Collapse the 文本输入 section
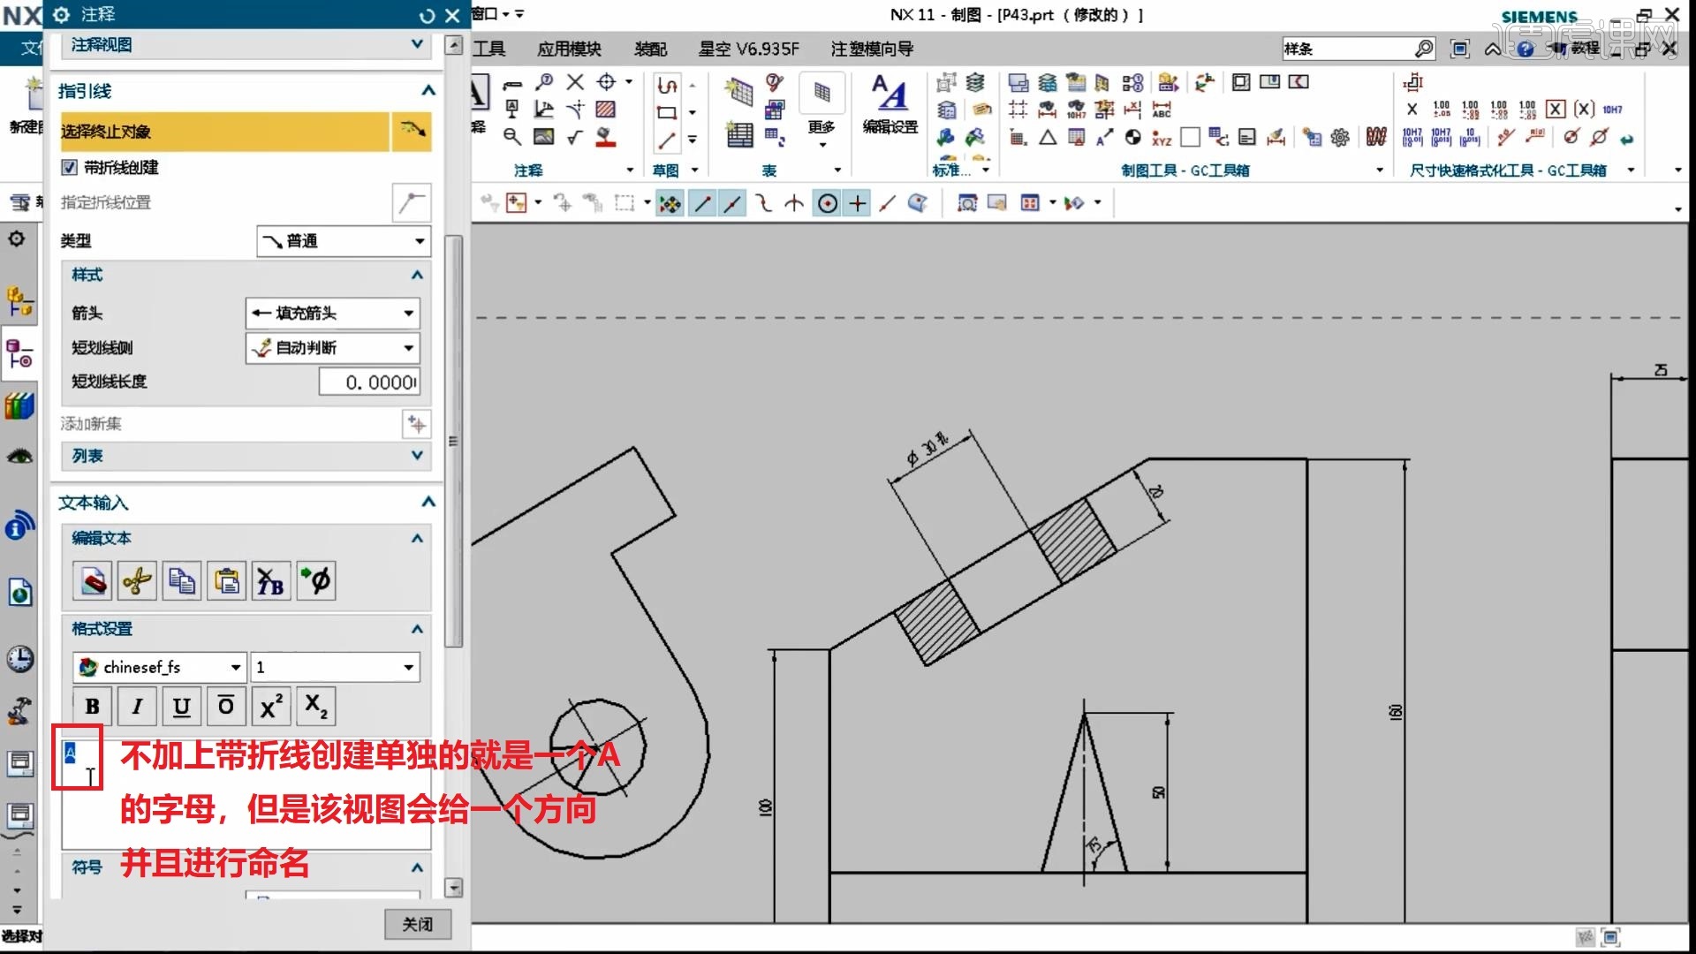 (428, 502)
